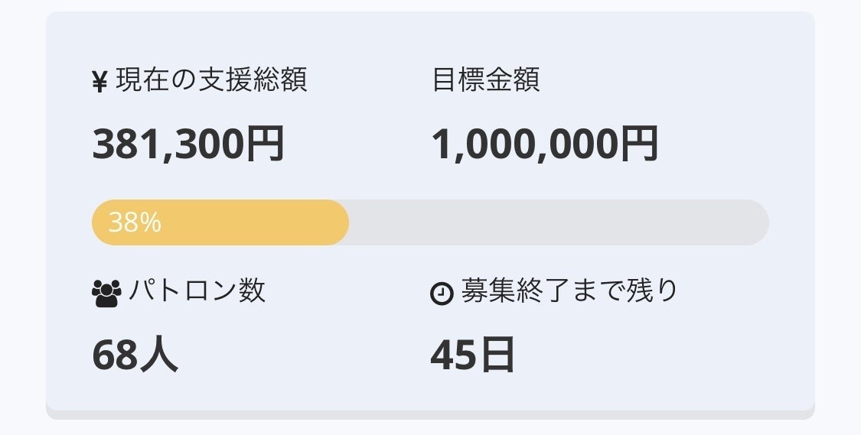Viewport: 861px width, 435px height.
Task: Click the clock icon next to 募集終了まで残り
Action: pos(442,294)
